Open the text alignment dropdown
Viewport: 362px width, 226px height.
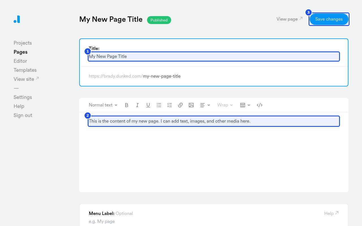coord(205,105)
